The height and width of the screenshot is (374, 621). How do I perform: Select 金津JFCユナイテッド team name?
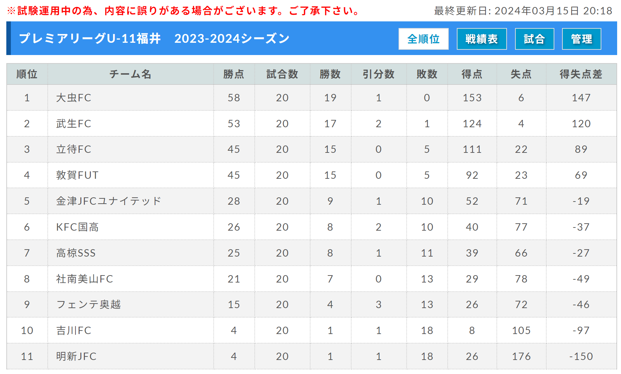pyautogui.click(x=108, y=201)
